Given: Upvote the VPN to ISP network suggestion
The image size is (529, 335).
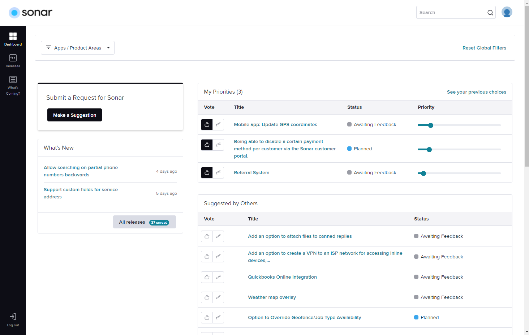Looking at the screenshot, I should point(207,257).
